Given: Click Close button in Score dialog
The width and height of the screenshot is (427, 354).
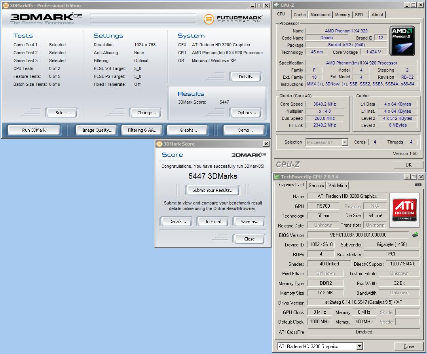Looking at the screenshot, I should tap(249, 239).
